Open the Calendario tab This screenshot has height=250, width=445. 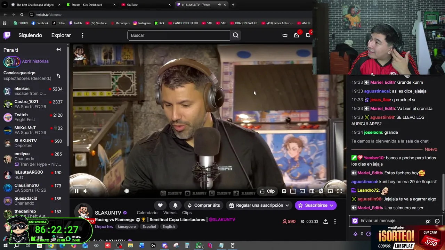coord(147,212)
